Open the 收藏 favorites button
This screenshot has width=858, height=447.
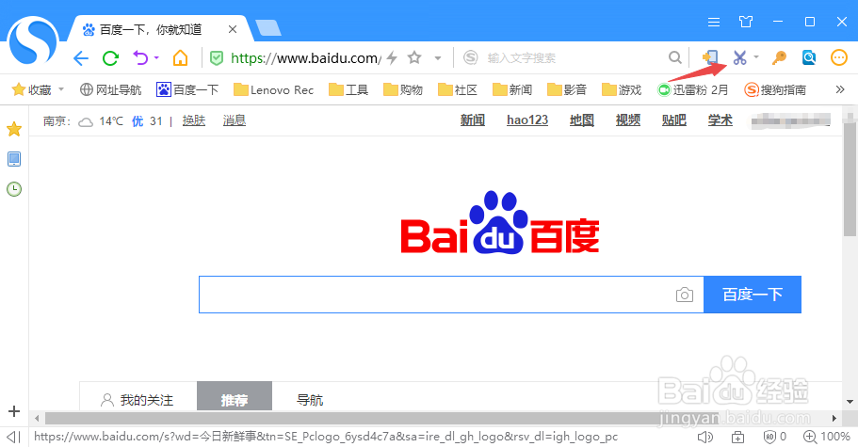click(x=32, y=89)
